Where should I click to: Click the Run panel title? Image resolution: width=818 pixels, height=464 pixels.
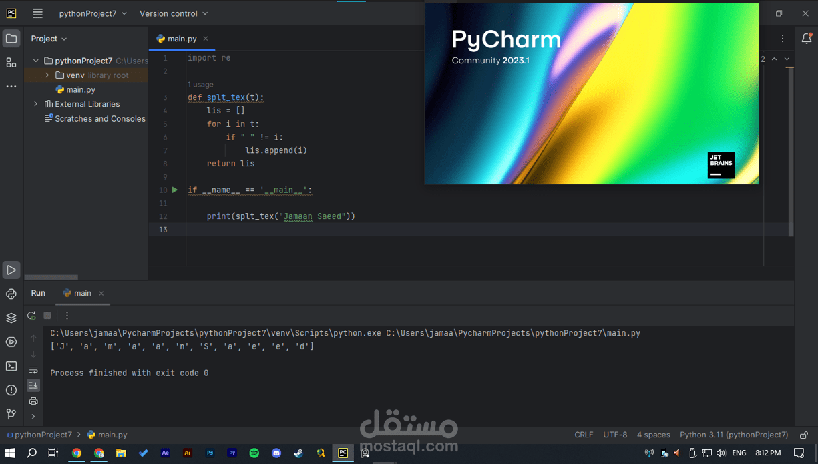click(x=38, y=293)
